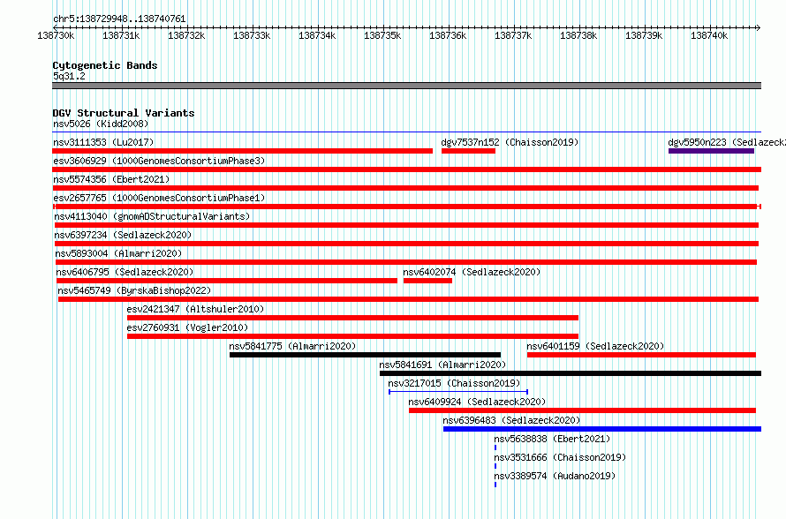Select the gray 5q31.2 cytogenetic band bar
This screenshot has width=786, height=519.
coord(406,86)
